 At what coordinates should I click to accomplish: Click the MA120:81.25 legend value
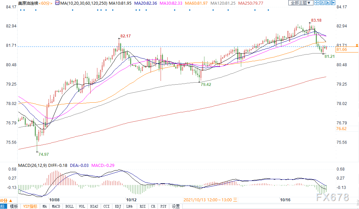pyautogui.click(x=223, y=3)
